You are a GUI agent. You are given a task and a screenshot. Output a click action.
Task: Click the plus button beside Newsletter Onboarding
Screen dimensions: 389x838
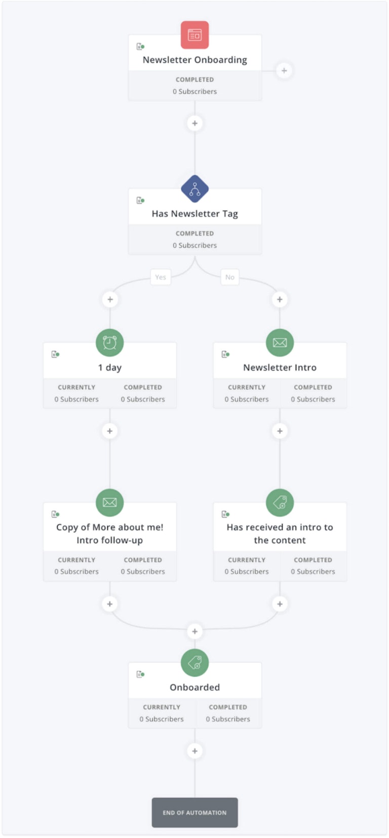coord(284,71)
